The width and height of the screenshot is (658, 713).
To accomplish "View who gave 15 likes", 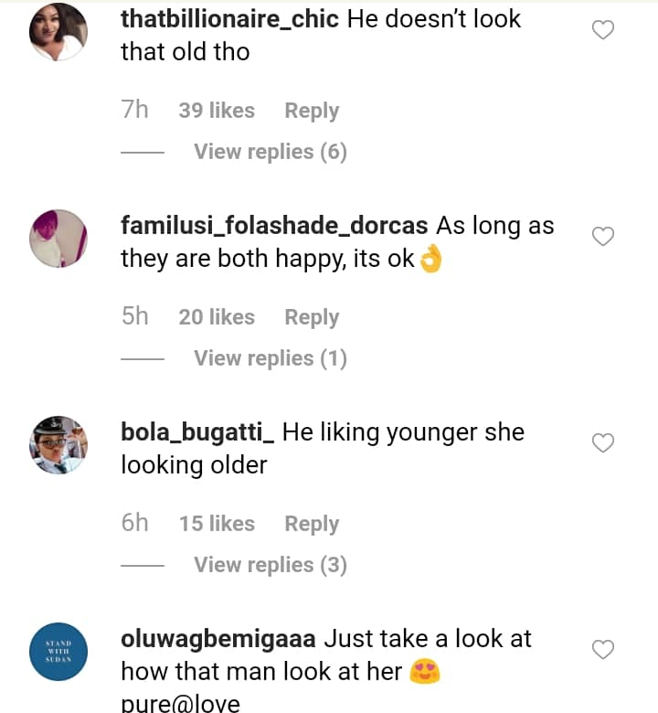I will pos(217,524).
